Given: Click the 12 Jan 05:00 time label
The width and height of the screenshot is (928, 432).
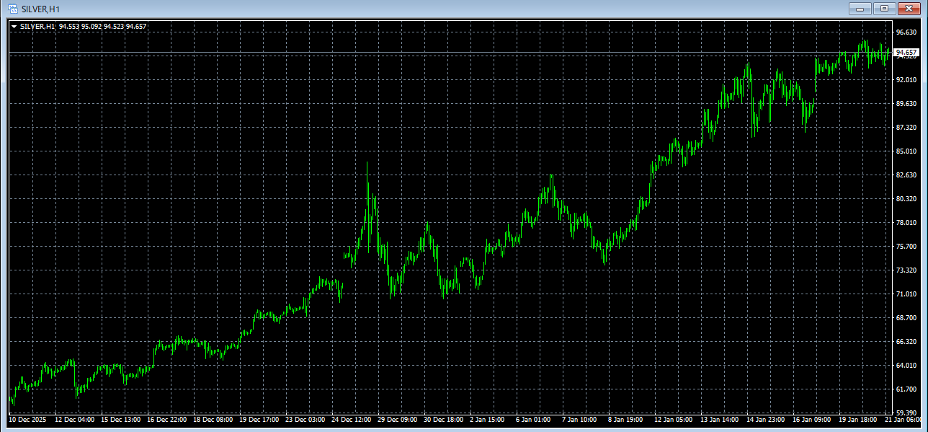Looking at the screenshot, I should pyautogui.click(x=673, y=419).
